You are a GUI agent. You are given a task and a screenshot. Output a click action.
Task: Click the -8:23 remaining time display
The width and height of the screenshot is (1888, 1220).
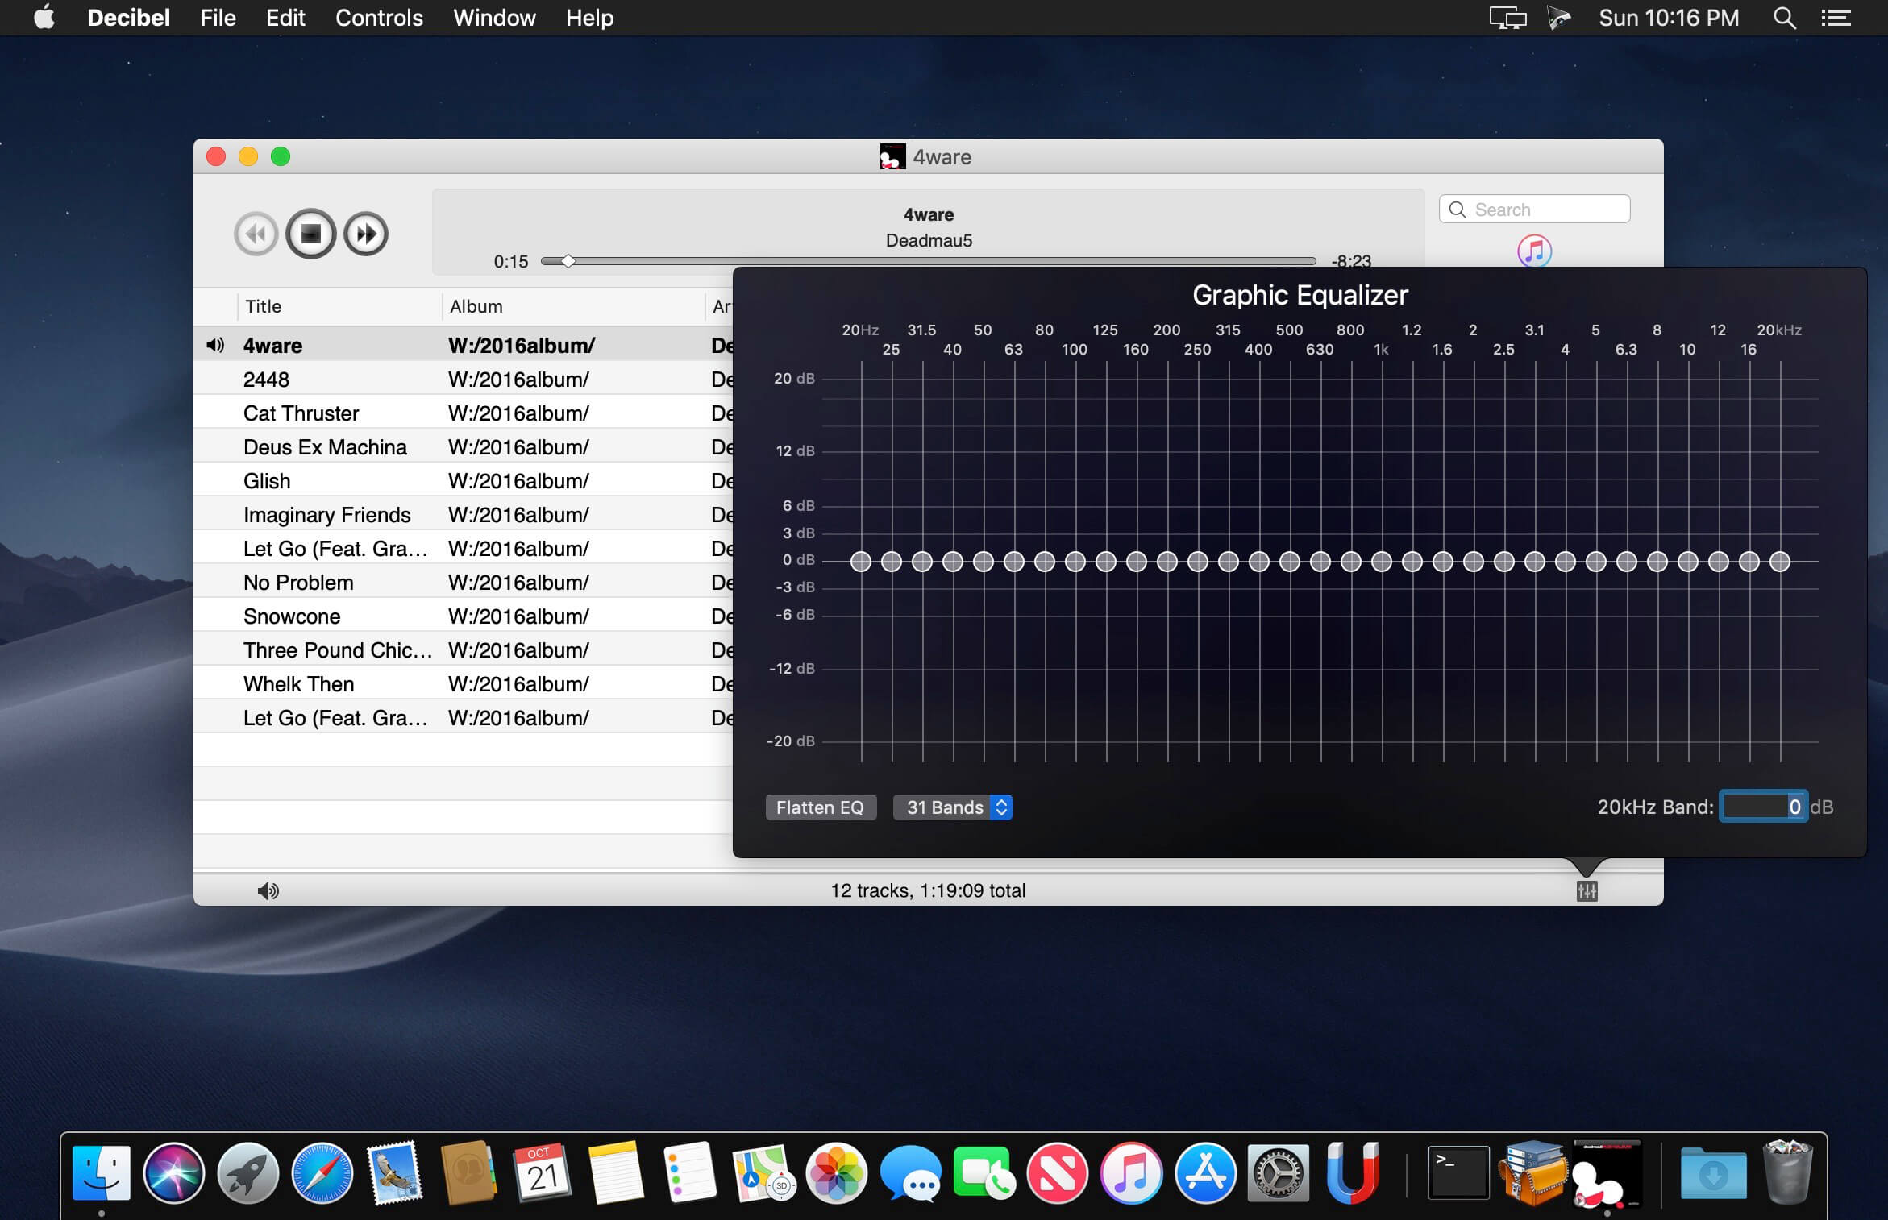(1351, 260)
